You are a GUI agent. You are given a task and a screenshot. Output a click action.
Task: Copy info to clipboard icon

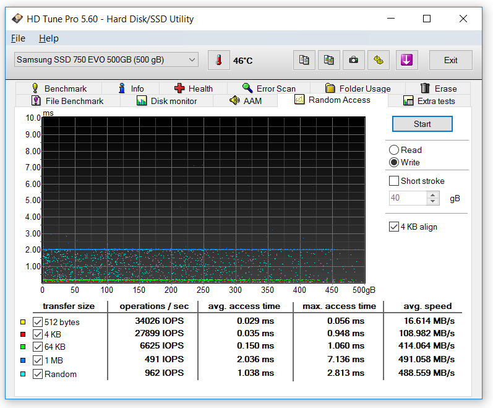304,60
